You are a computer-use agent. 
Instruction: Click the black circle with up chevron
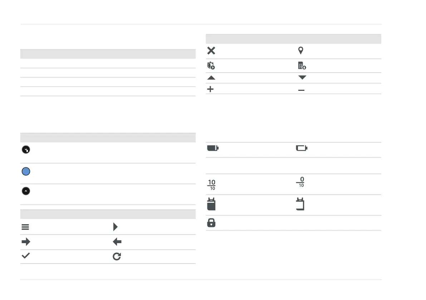tap(26, 191)
